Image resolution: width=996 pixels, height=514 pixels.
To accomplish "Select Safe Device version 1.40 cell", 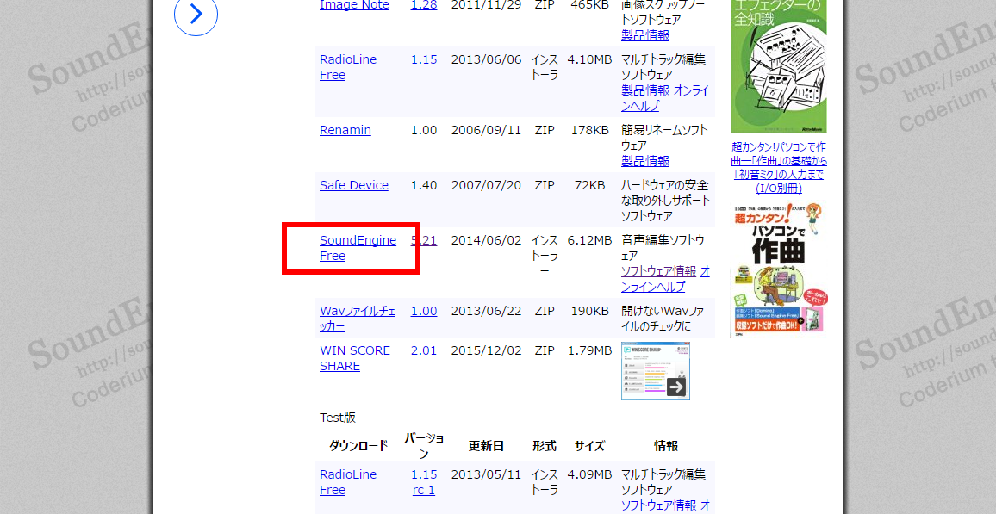I will tap(424, 185).
